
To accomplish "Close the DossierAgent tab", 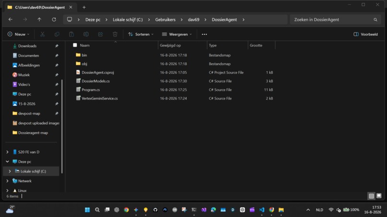I will 71,7.
